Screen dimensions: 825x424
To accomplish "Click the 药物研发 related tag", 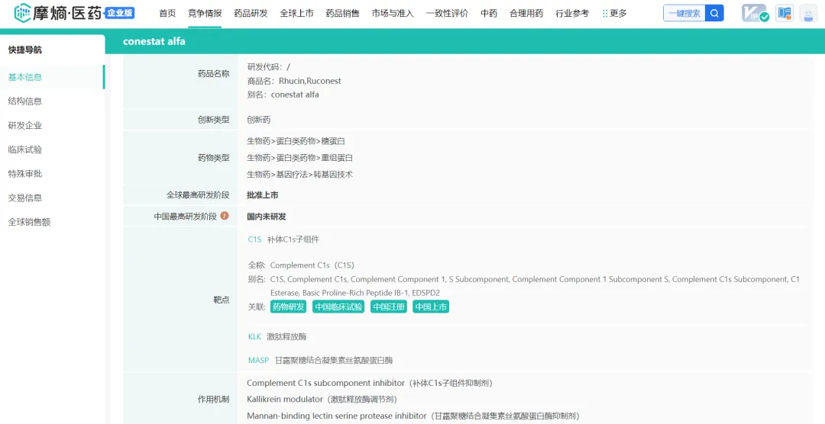I will pos(288,307).
